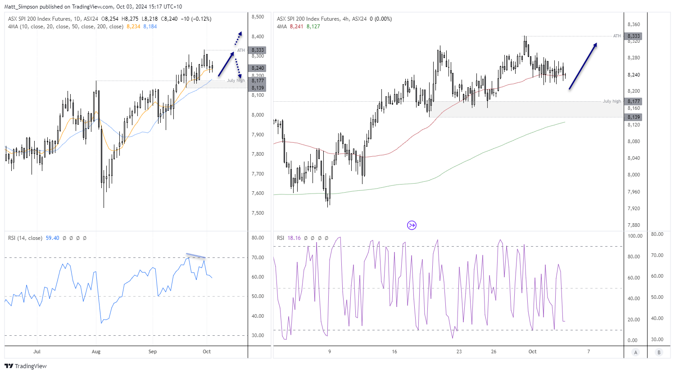This screenshot has height=374, width=675.
Task: Click the 18.16 RSI value on 4h chart
Action: click(294, 238)
